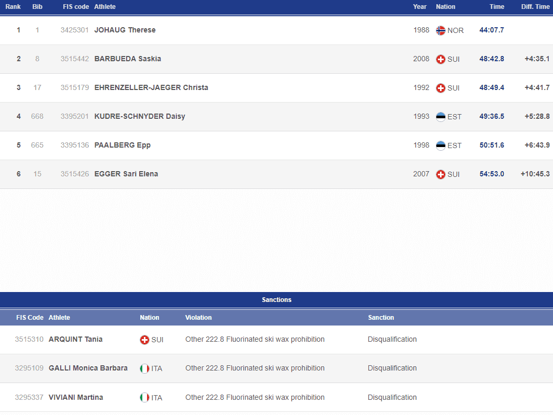The width and height of the screenshot is (553, 415).
Task: Click Arquint Tania's fluorinated wax violation text
Action: (255, 339)
